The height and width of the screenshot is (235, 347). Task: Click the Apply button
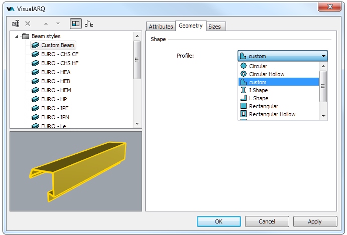tap(315, 221)
